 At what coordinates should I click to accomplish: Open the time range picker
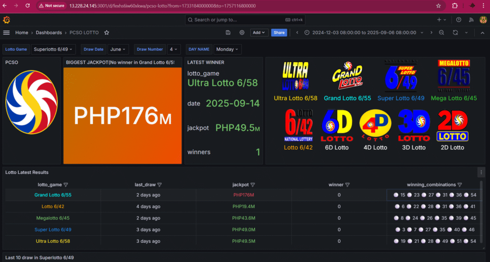coord(365,33)
